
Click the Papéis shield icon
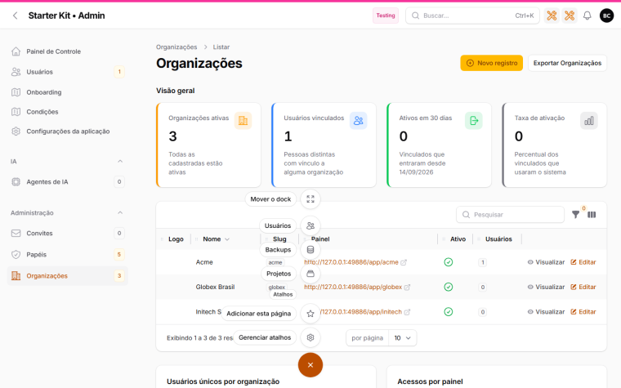pyautogui.click(x=16, y=255)
